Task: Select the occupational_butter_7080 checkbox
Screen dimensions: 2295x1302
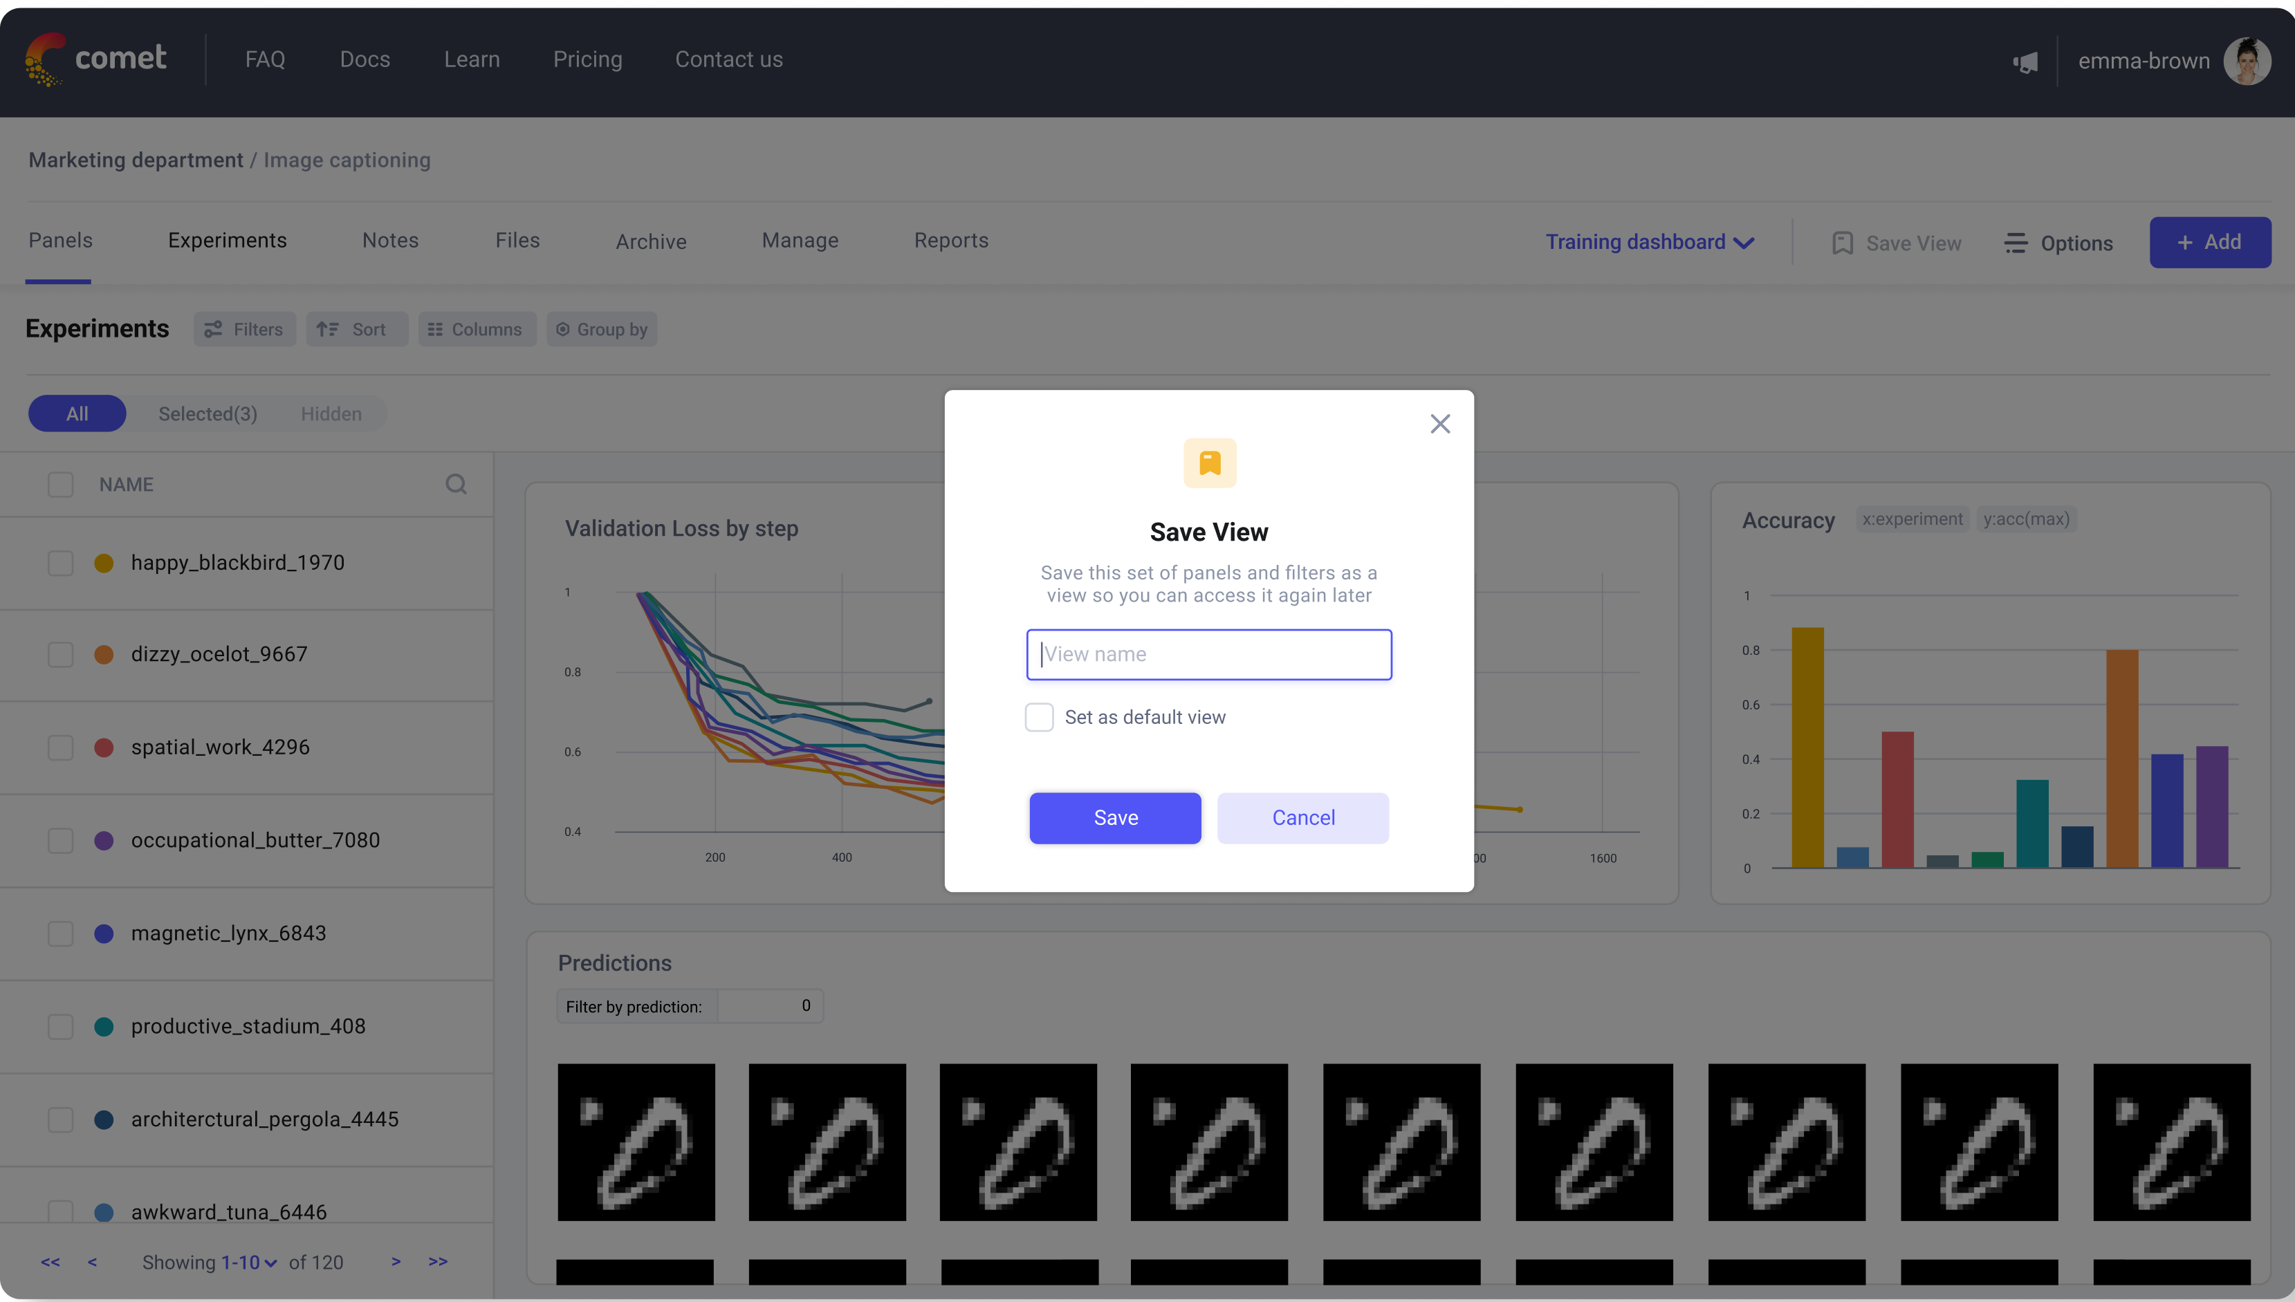Action: pos(60,839)
